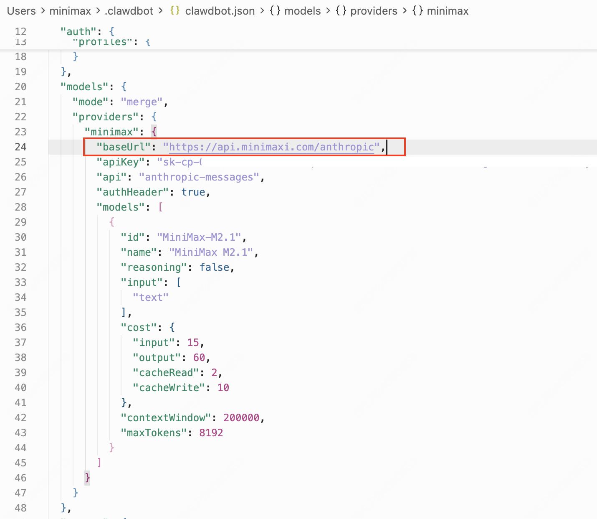Open the breadcrumb chevron after Users
Screen dimensions: 597x519
pos(43,11)
